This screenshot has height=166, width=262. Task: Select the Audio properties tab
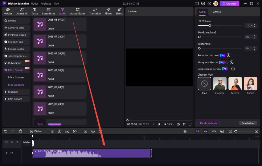click(202, 12)
